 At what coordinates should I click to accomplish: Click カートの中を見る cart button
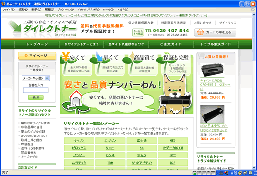pos(215,32)
